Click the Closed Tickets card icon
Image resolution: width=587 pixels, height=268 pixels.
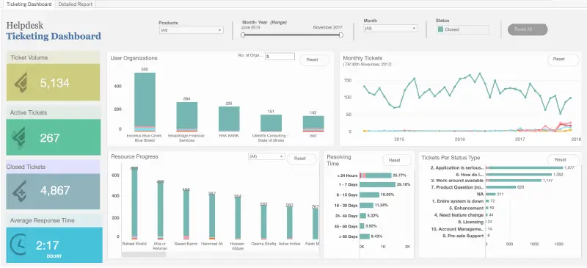[19, 191]
